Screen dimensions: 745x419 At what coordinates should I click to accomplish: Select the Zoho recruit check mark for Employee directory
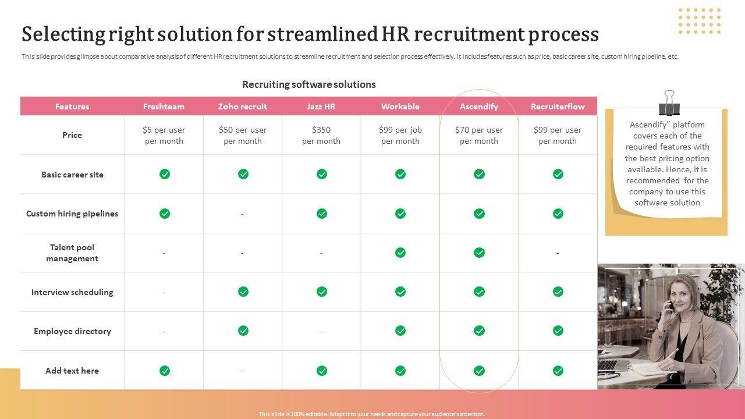(x=243, y=331)
